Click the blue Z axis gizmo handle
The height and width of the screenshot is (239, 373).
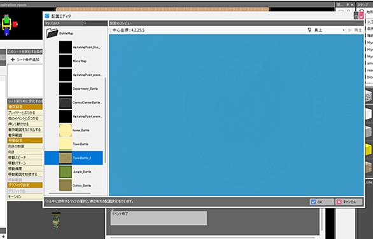tap(6, 33)
